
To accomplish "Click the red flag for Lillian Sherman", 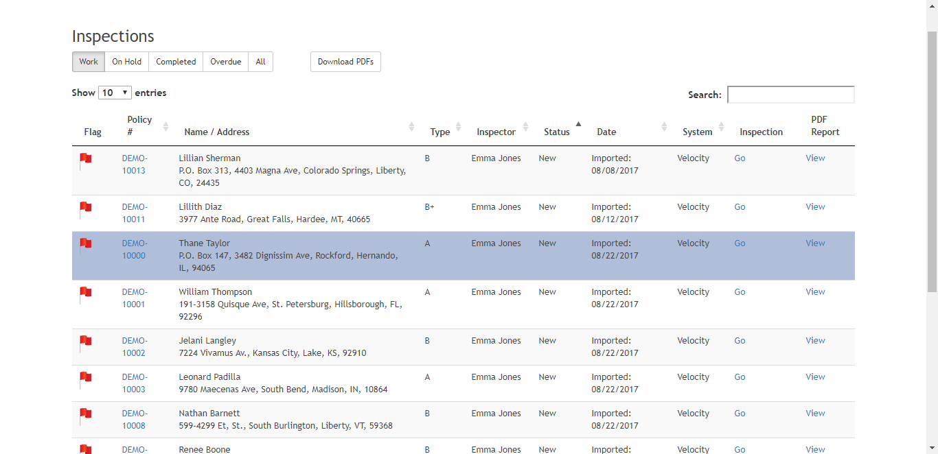I will [86, 160].
